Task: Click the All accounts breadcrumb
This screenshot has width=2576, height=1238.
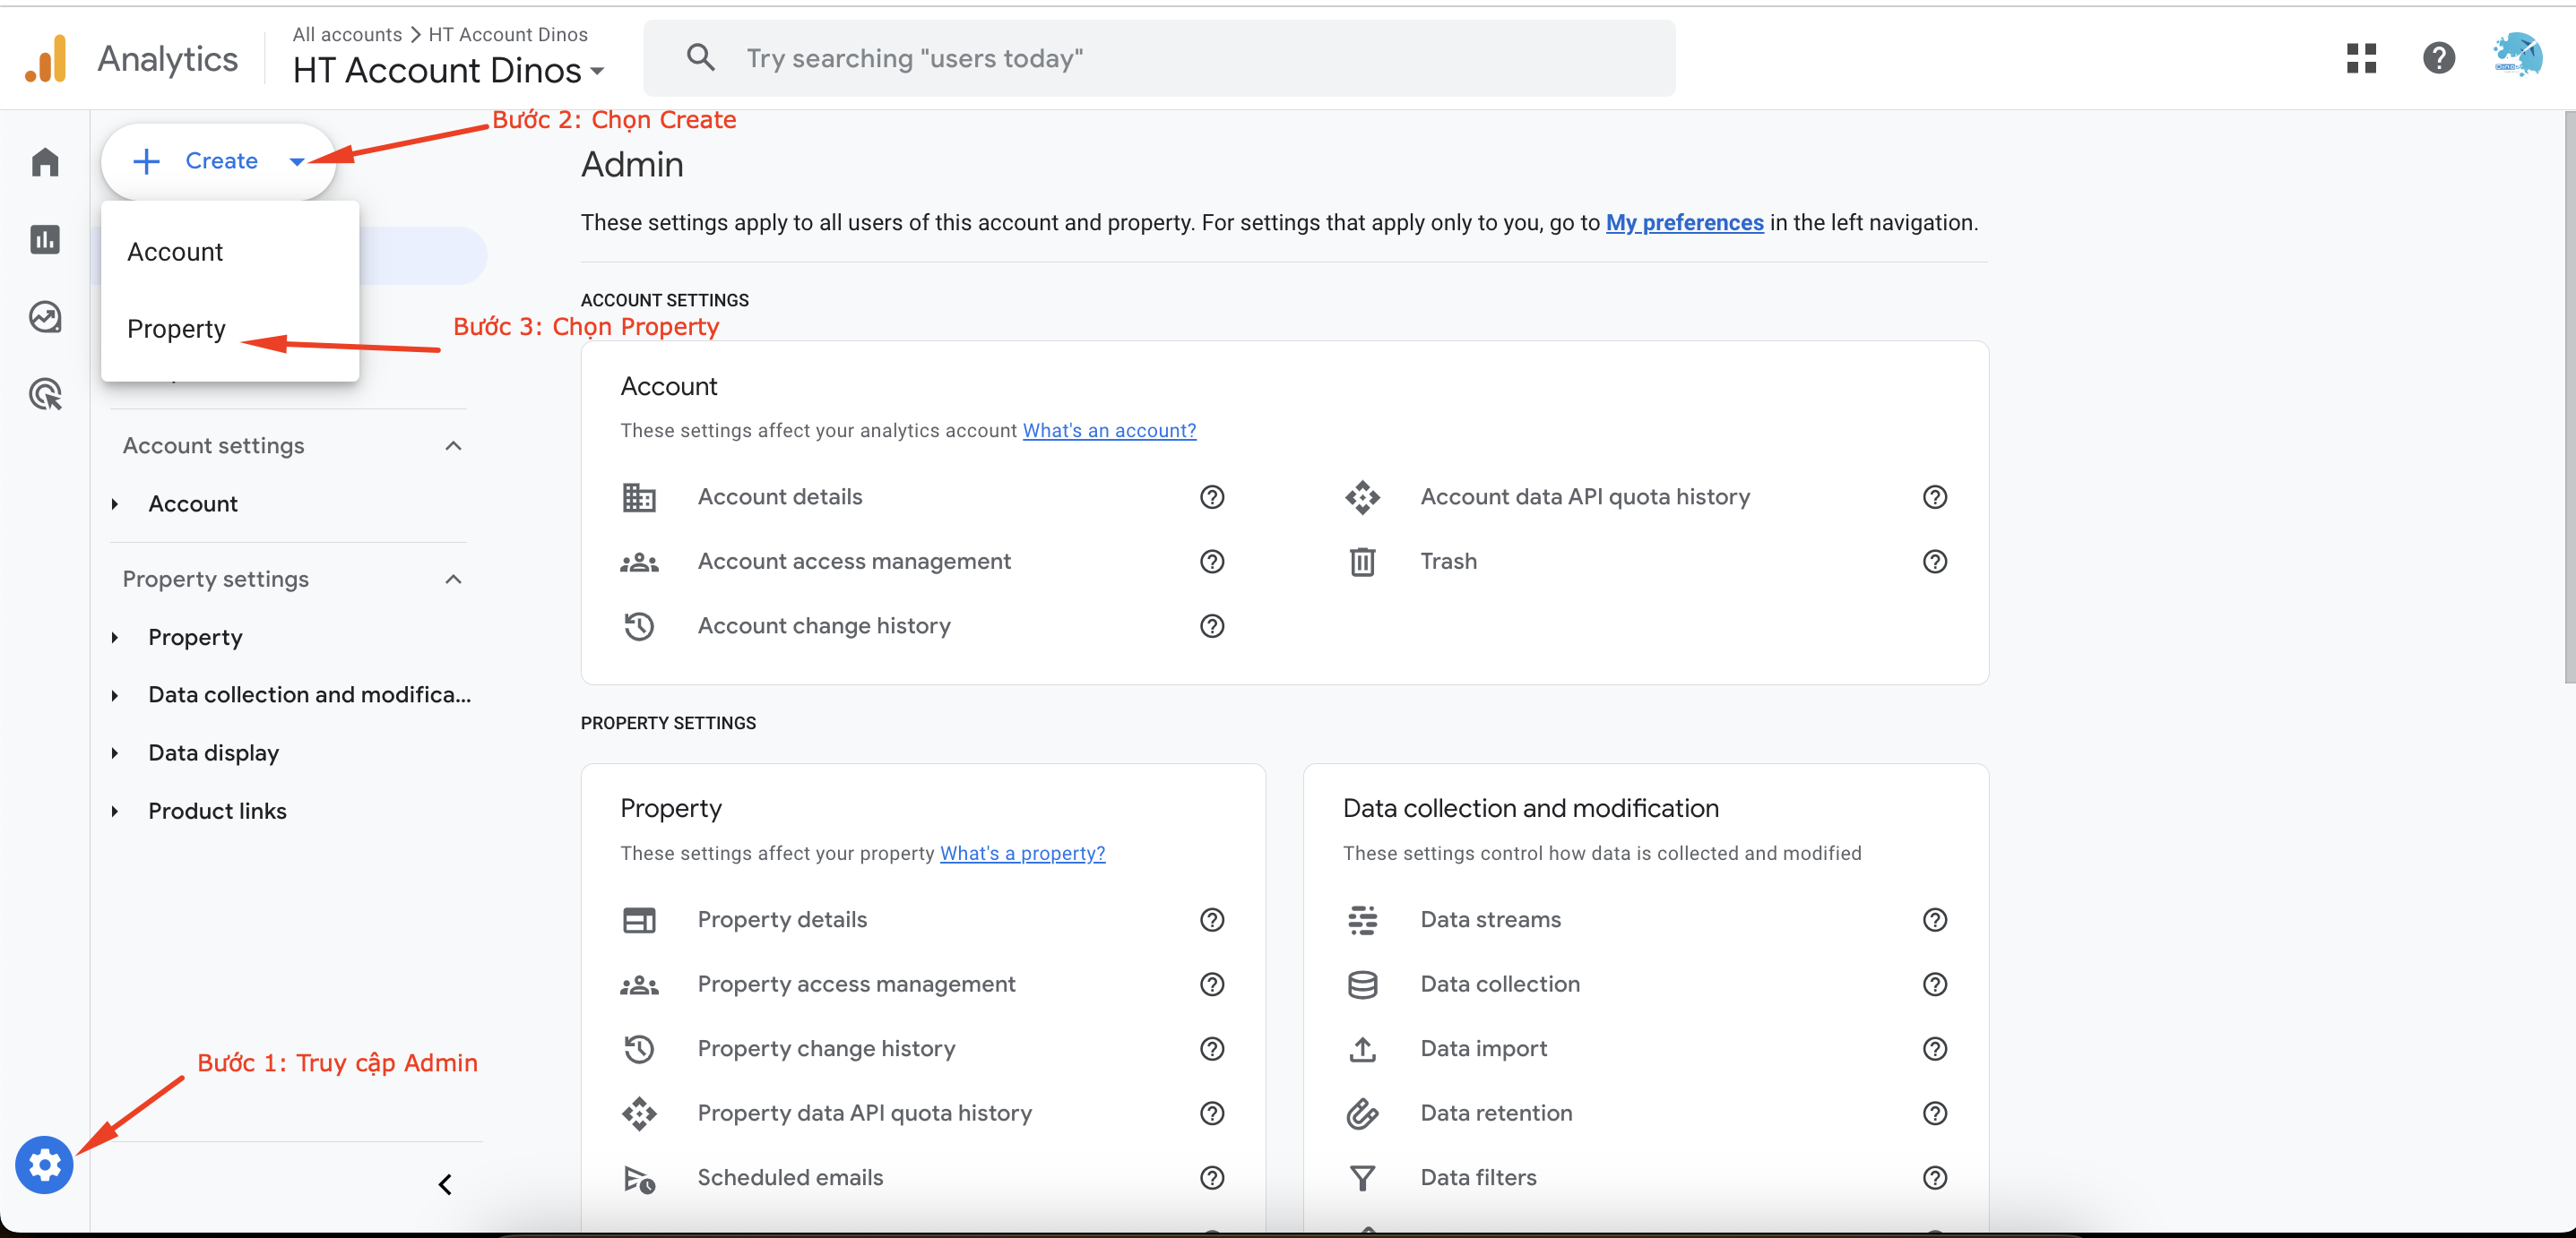Action: 347,34
